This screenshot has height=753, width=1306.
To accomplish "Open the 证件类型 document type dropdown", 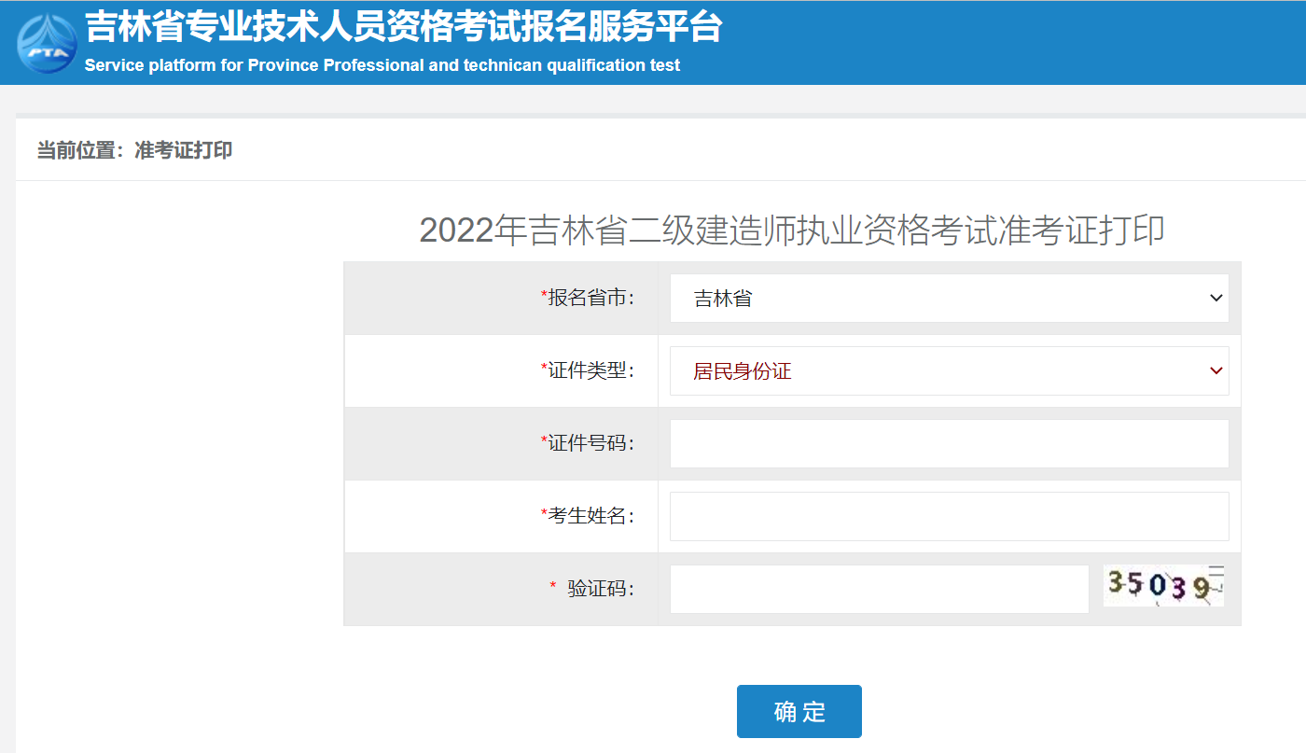I will pyautogui.click(x=949, y=370).
